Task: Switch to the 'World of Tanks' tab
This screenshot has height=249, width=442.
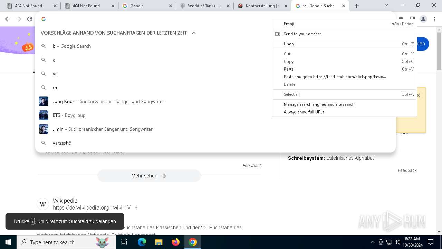Action: [204, 6]
